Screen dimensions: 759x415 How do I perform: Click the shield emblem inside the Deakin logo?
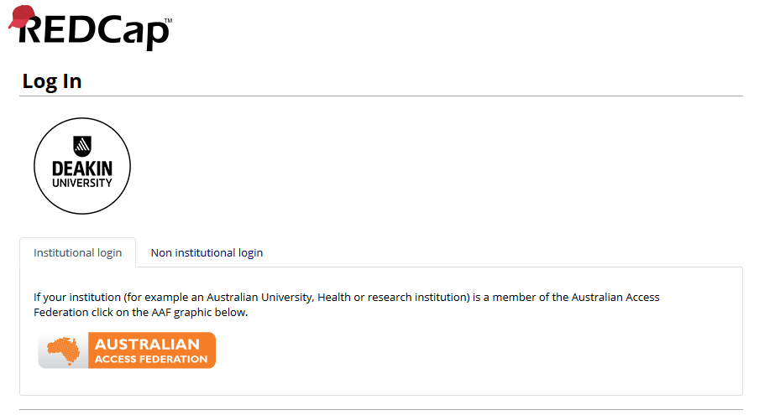coord(82,144)
